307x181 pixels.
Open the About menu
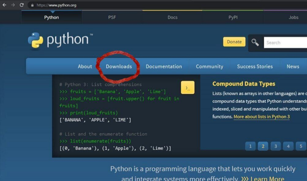click(85, 67)
